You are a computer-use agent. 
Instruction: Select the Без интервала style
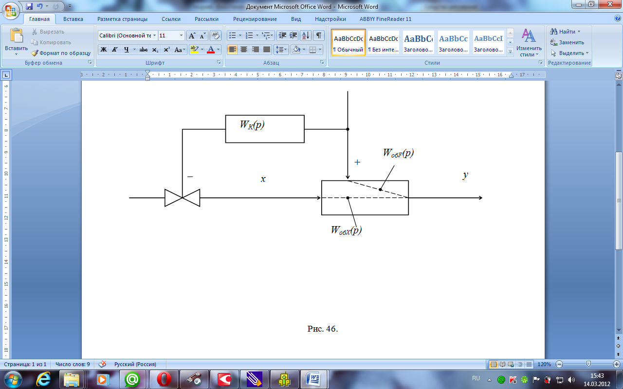tap(383, 42)
